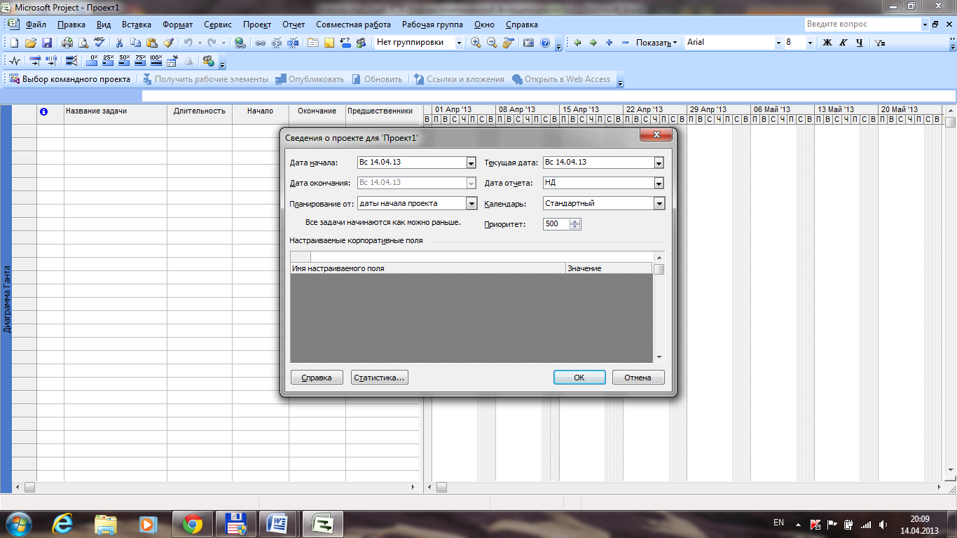Click the Paste clipboard icon

pyautogui.click(x=152, y=43)
